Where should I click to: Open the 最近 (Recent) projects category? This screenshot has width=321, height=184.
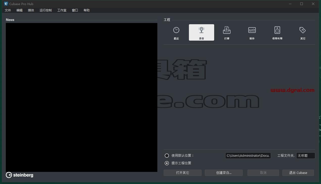tap(176, 33)
